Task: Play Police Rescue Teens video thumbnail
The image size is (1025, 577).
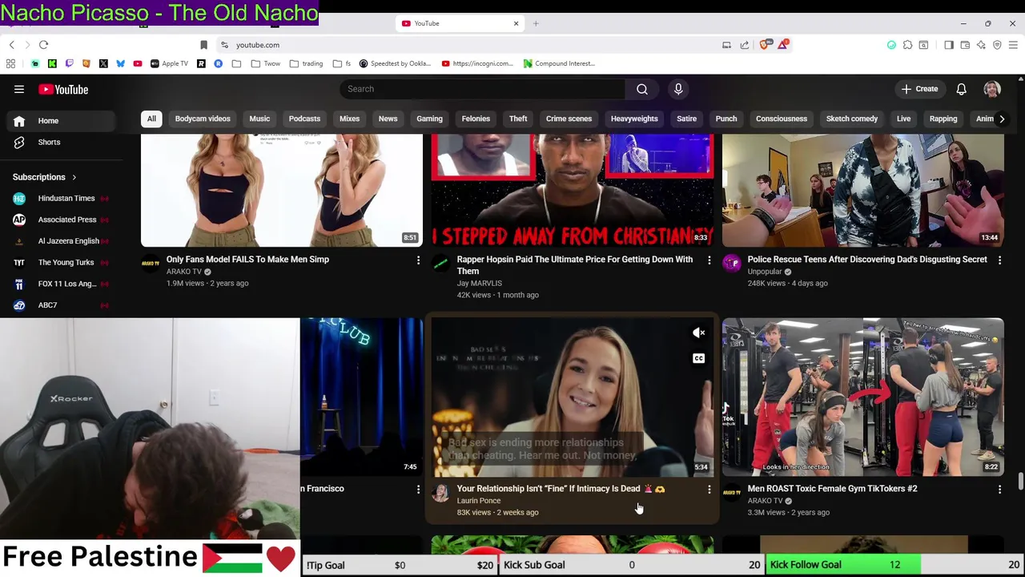Action: coord(862,191)
